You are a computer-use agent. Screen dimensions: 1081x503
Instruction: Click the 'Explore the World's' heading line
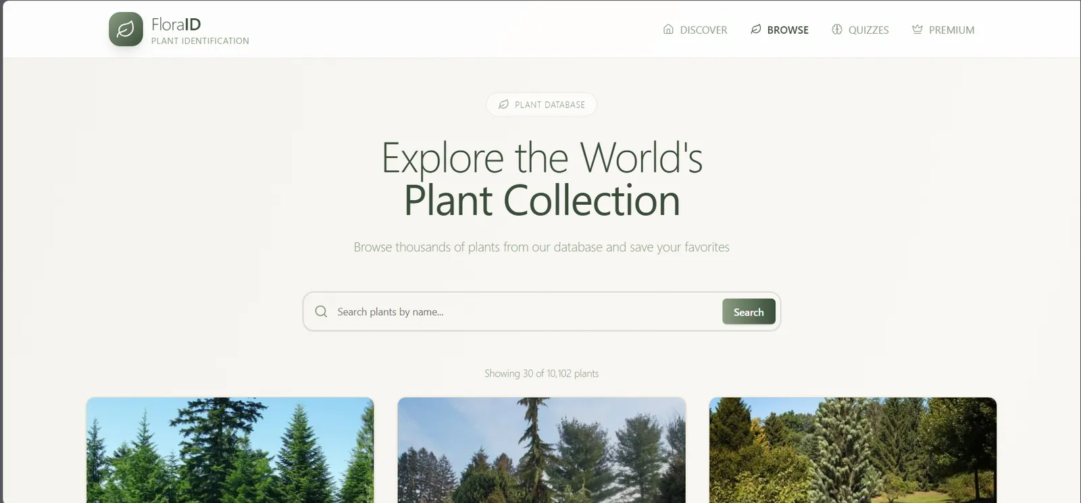[542, 158]
